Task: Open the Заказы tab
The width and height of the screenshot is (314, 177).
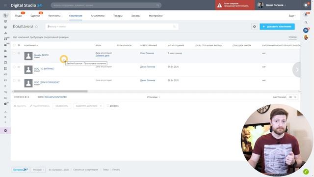Action: 136,16
